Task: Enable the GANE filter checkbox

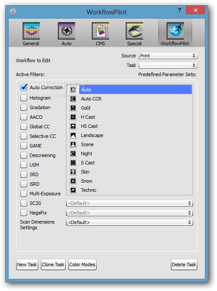Action: 24,146
